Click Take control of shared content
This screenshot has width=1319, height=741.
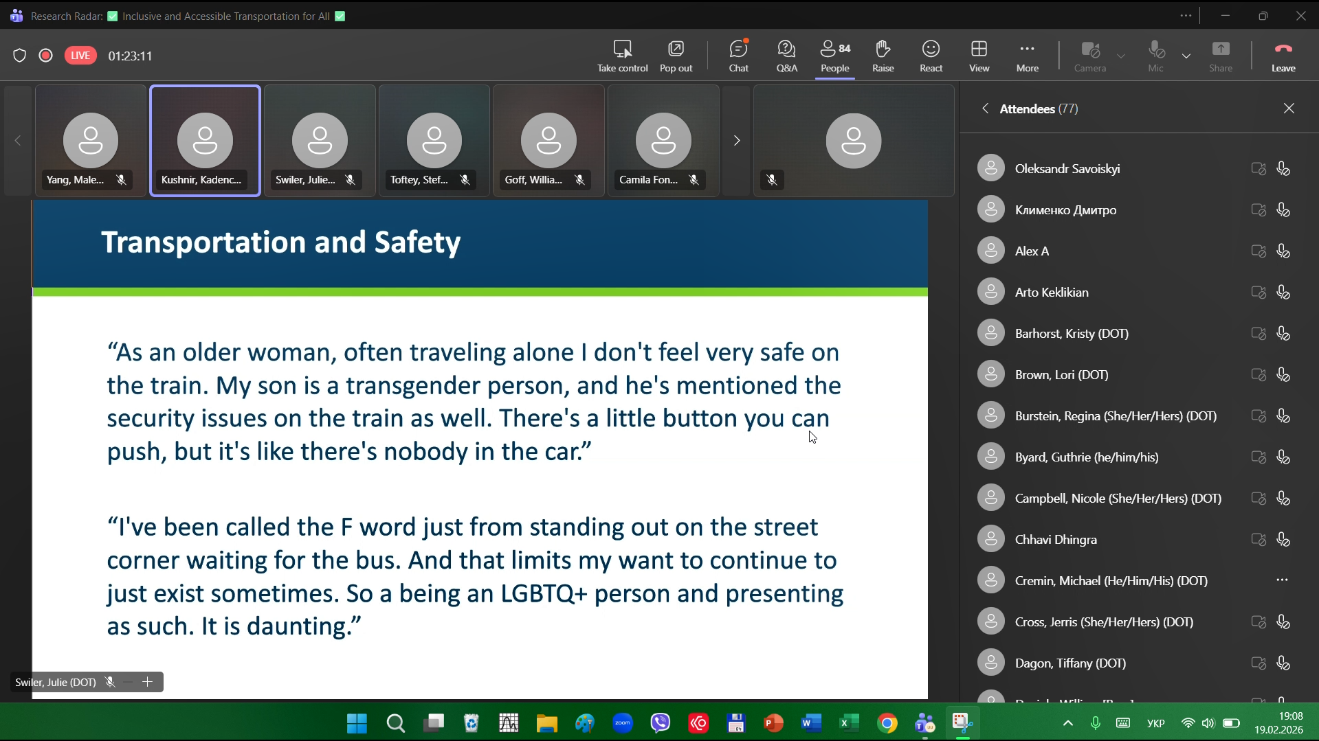pyautogui.click(x=622, y=56)
